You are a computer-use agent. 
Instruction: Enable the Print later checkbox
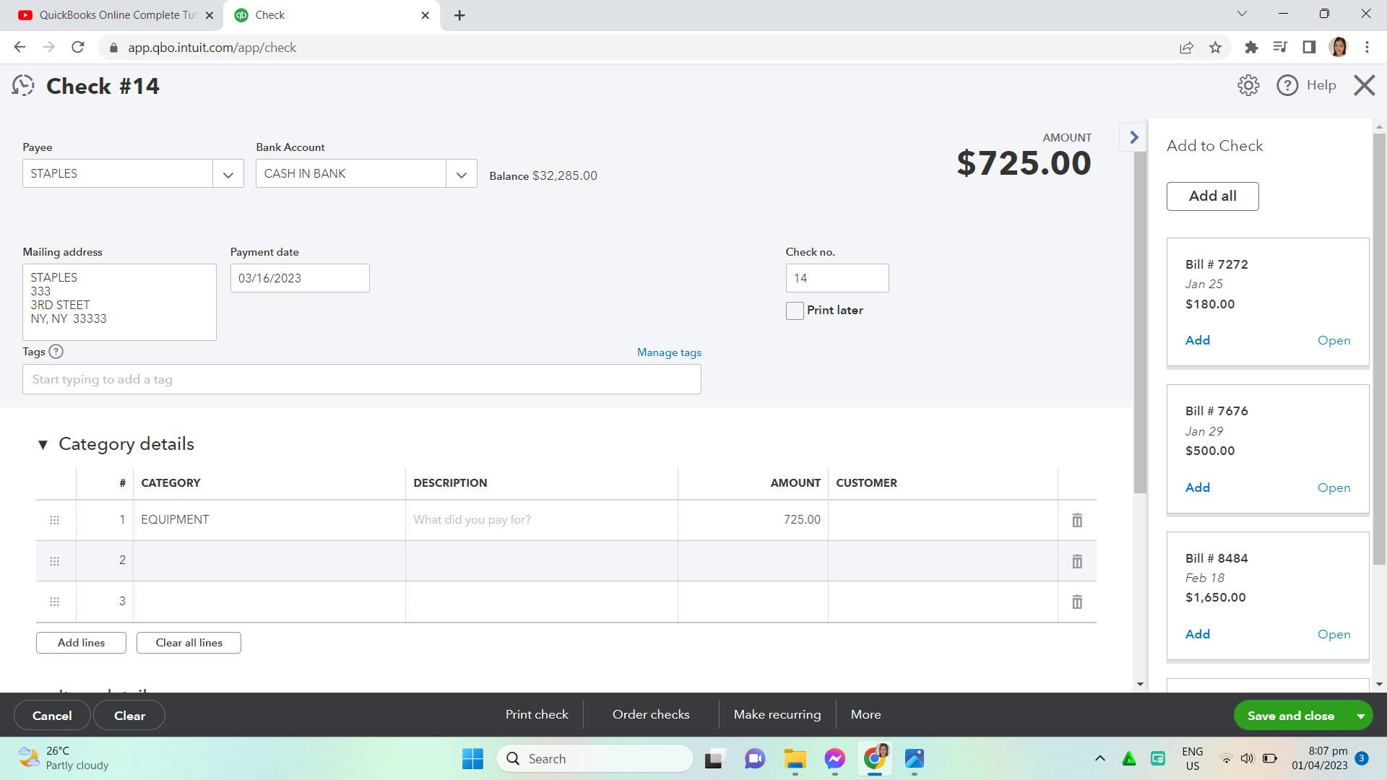[x=795, y=311]
